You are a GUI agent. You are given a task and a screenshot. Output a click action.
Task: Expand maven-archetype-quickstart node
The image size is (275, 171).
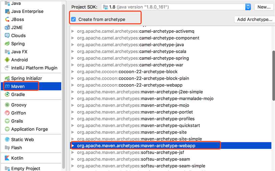coord(73,126)
